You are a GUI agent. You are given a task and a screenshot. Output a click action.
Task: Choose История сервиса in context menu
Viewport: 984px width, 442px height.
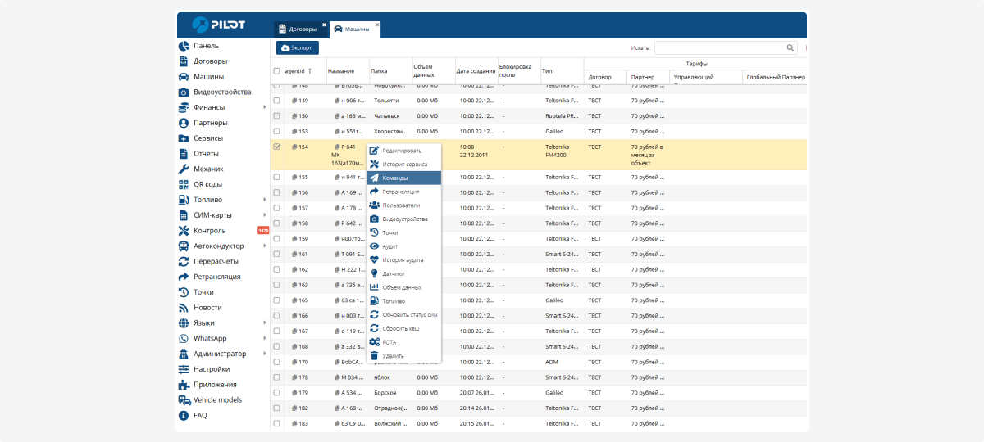pyautogui.click(x=403, y=164)
